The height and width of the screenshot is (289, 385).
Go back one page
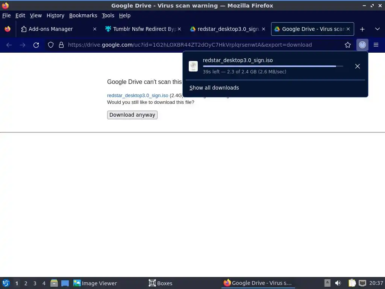coord(9,45)
